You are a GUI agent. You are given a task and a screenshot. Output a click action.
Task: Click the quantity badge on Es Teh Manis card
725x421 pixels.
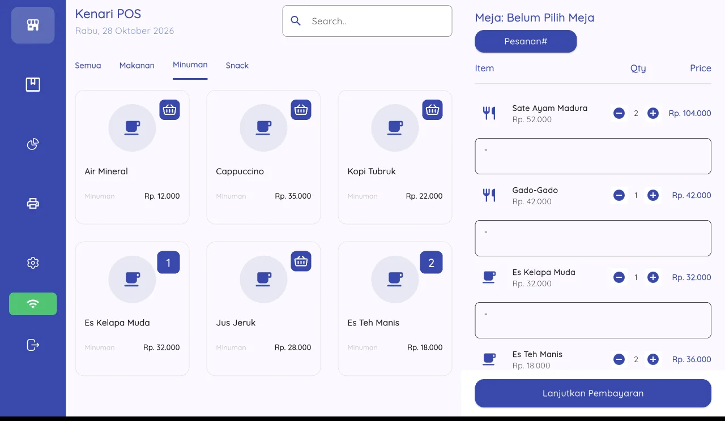[431, 263]
